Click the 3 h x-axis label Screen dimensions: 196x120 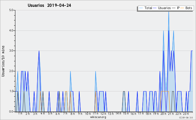[x=35, y=114]
